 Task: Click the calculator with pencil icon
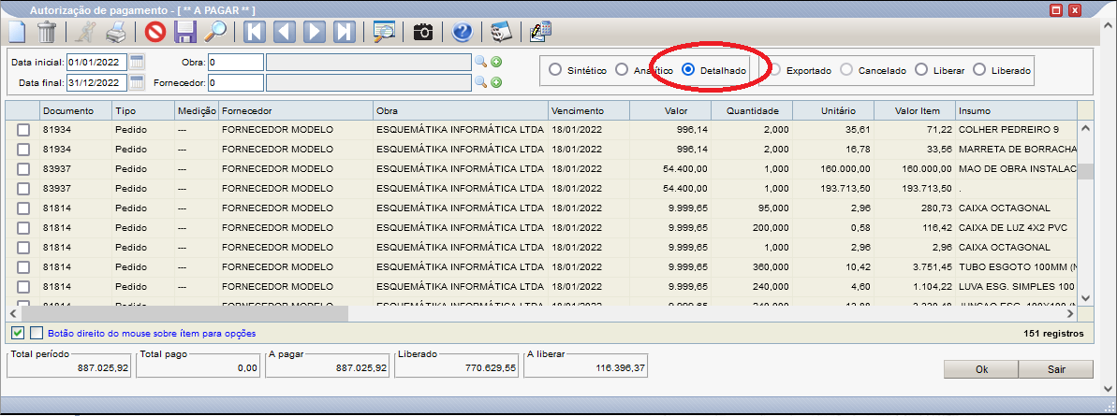(540, 32)
